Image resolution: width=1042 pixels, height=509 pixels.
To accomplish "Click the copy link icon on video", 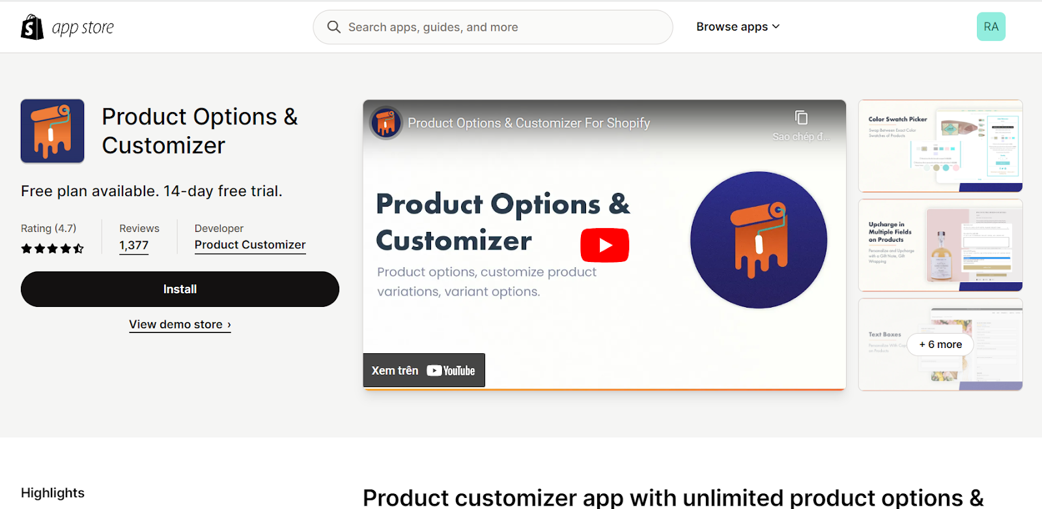I will 802,117.
